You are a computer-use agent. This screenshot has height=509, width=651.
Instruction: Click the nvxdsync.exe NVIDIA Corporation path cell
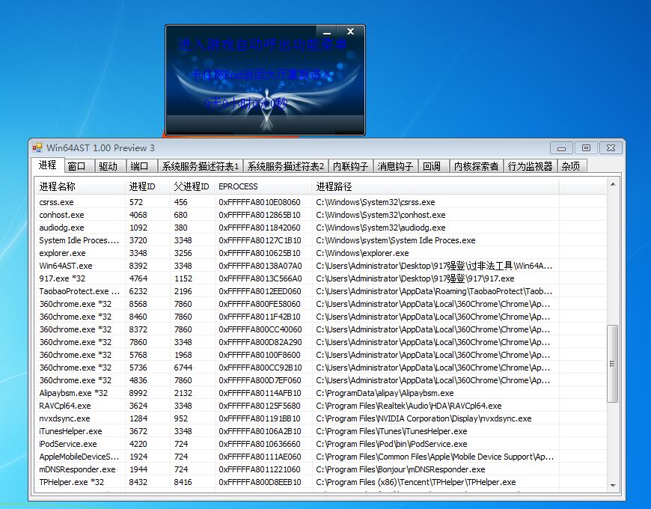(x=424, y=418)
